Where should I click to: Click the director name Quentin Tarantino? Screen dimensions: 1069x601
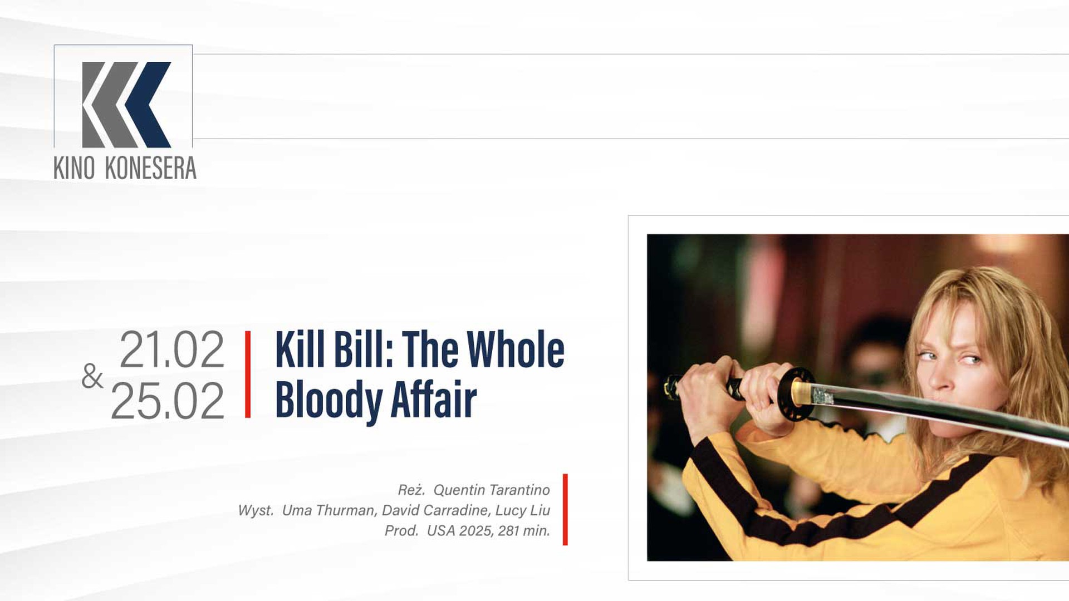492,490
